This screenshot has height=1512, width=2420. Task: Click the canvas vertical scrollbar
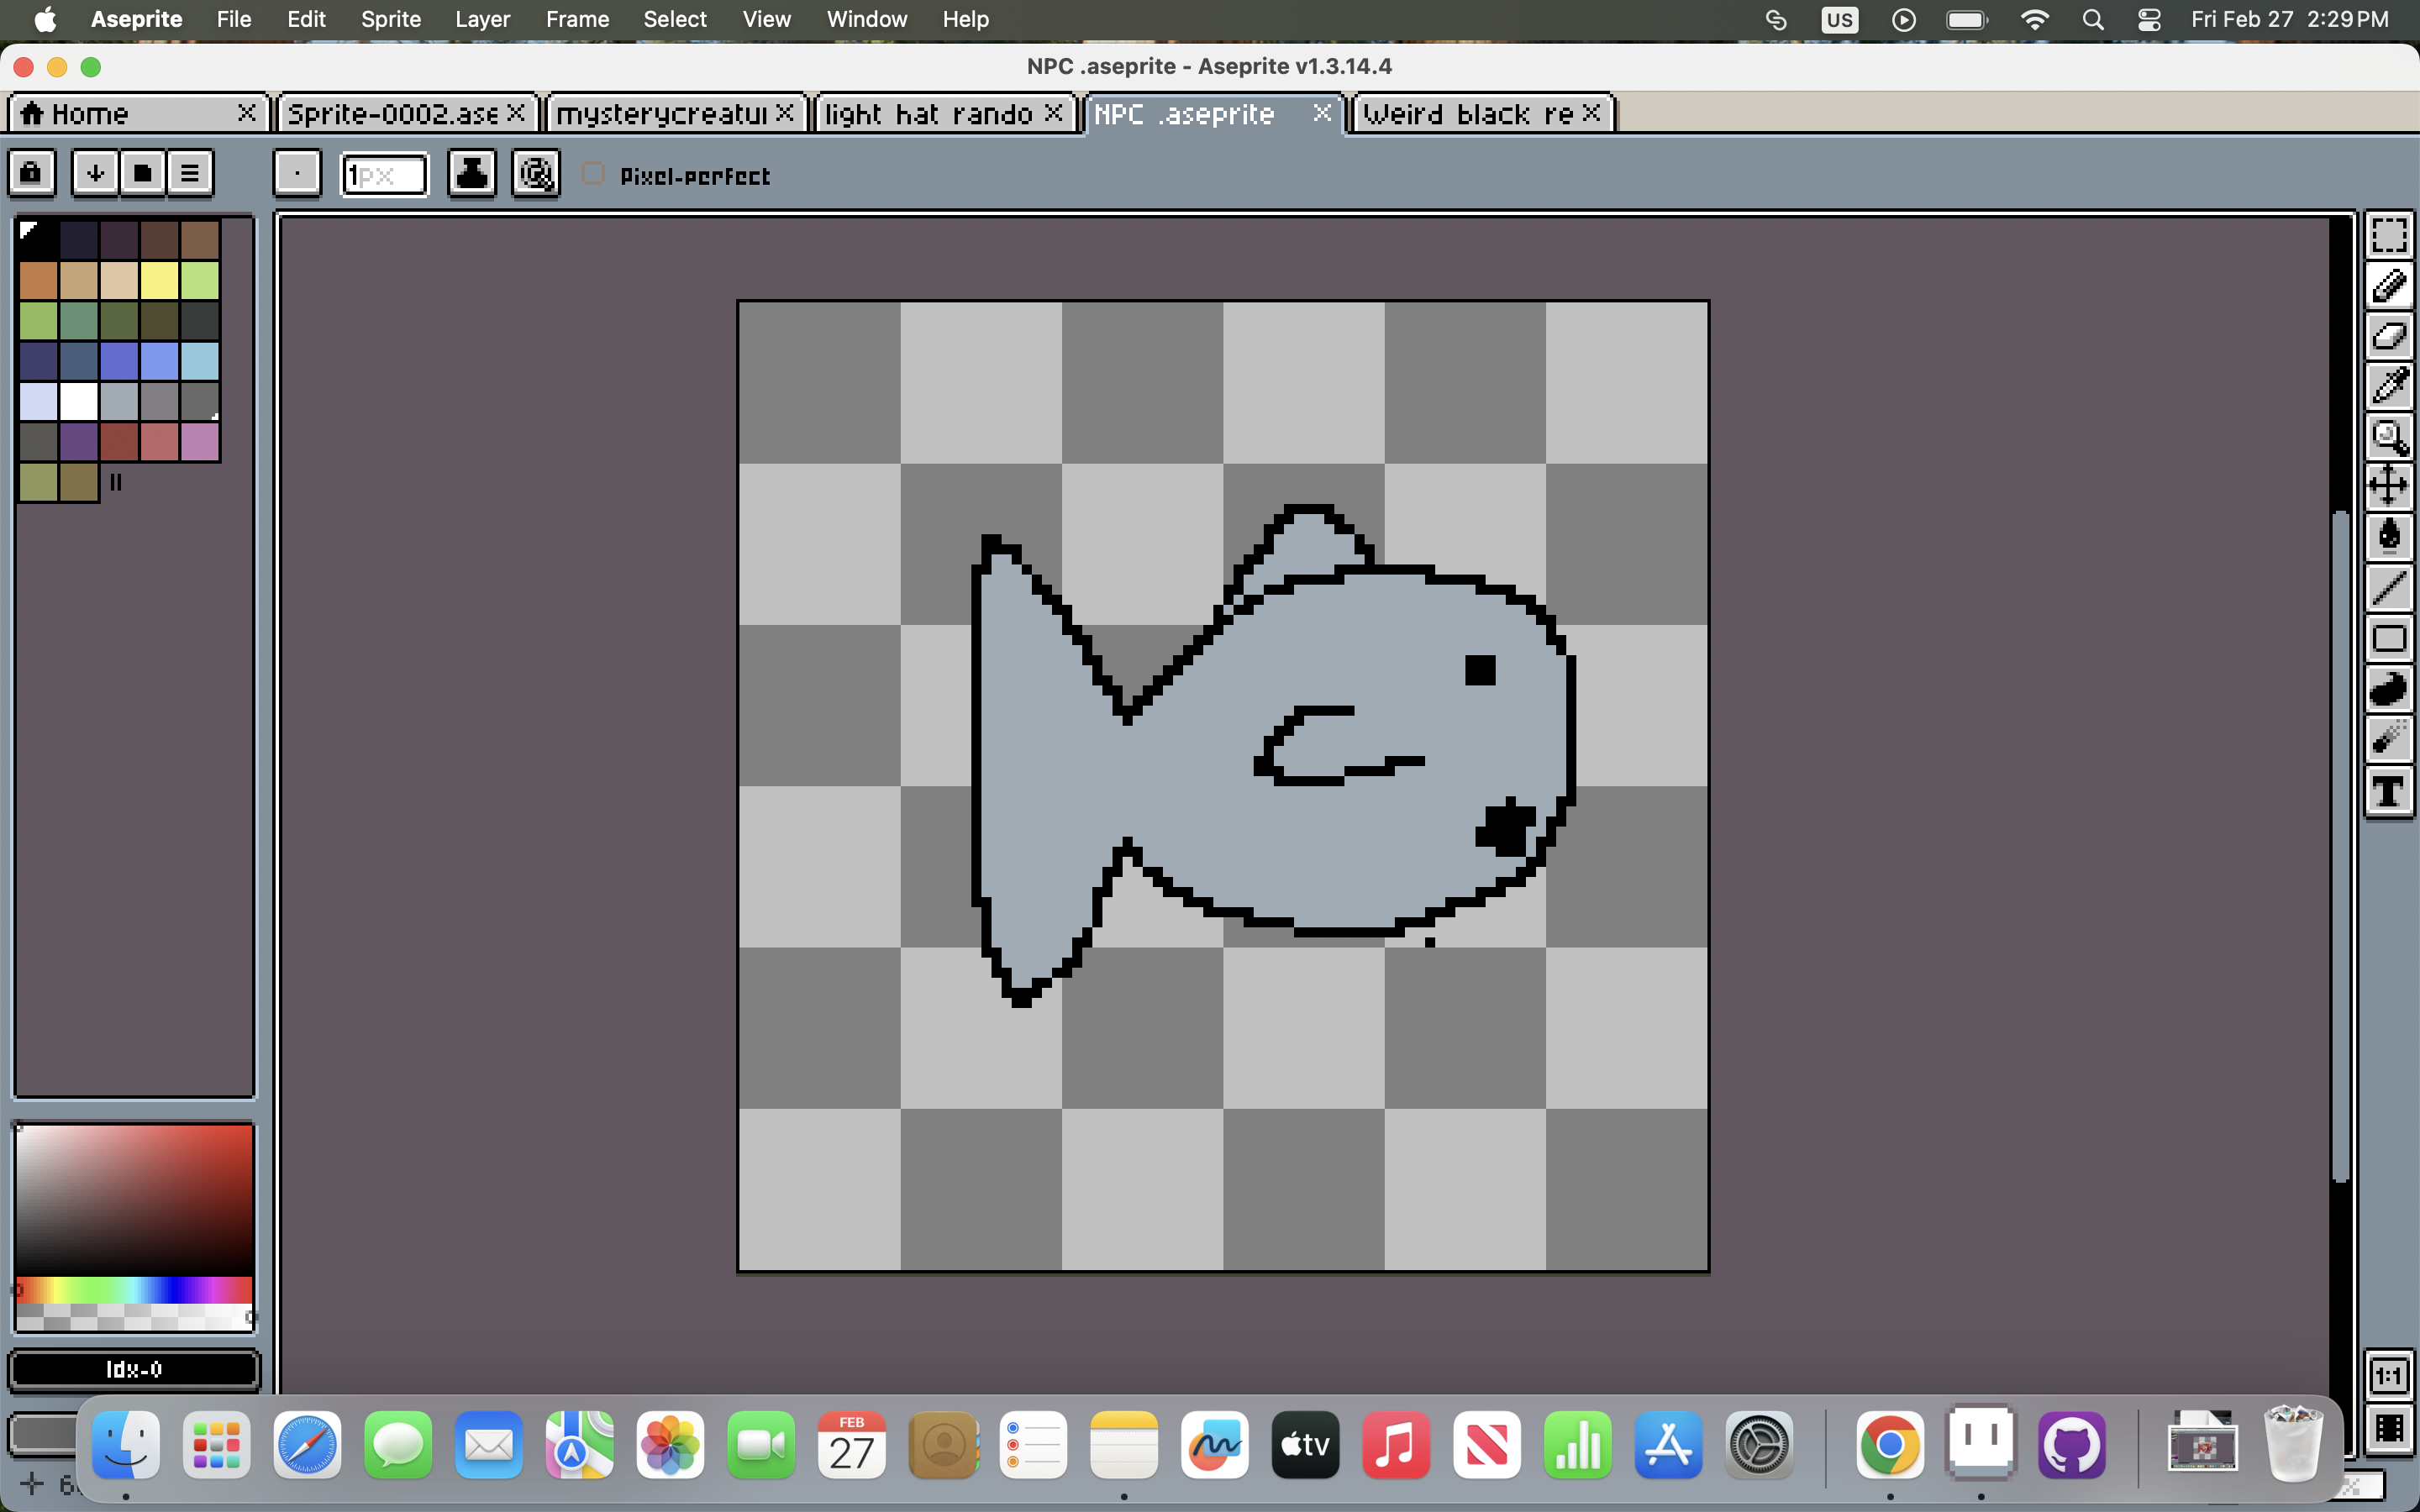tap(2340, 845)
